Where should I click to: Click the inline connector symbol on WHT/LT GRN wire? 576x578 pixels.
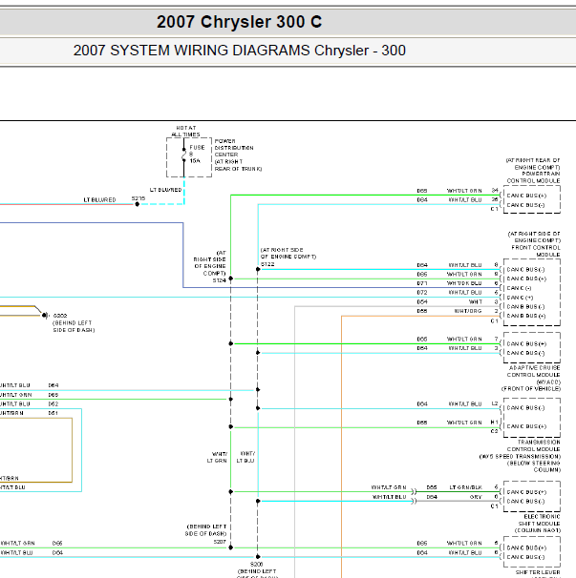[x=414, y=492]
